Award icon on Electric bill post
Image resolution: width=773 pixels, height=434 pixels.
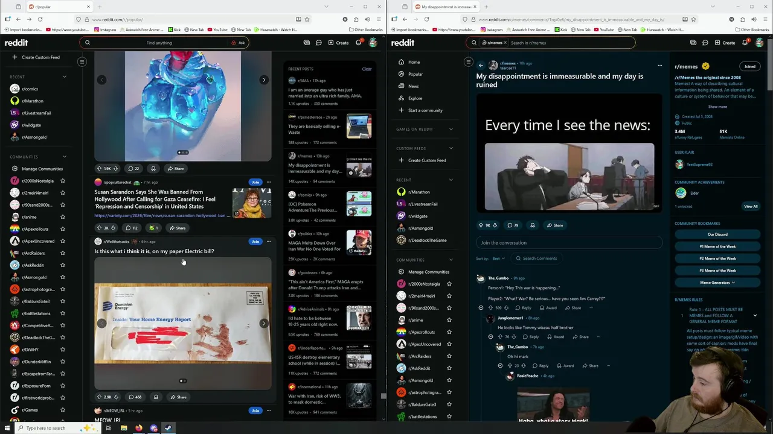(x=156, y=397)
